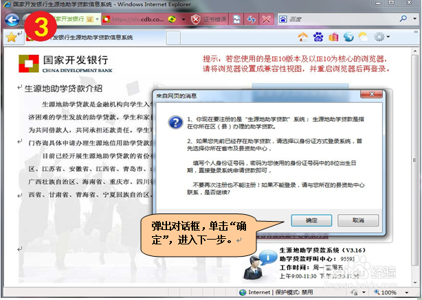Image resolution: width=422 pixels, height=300 pixels.
Task: Click the Home toolbar icon
Action: coord(303,37)
